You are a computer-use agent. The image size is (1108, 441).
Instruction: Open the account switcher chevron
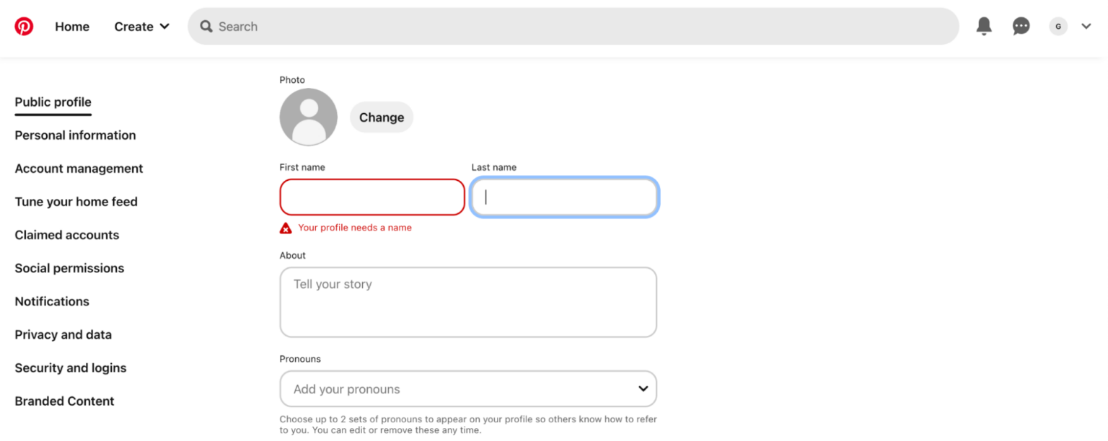point(1086,26)
